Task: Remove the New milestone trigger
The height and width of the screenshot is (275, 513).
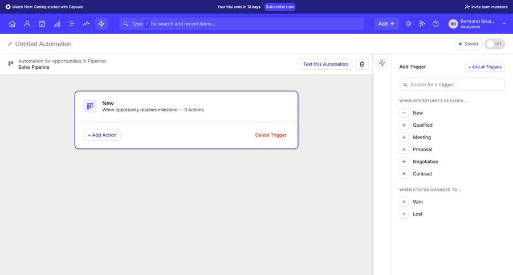Action: [x=404, y=113]
